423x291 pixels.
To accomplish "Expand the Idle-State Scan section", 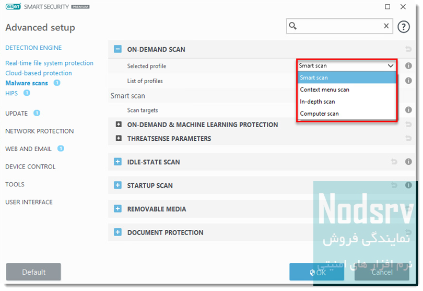I will click(118, 162).
